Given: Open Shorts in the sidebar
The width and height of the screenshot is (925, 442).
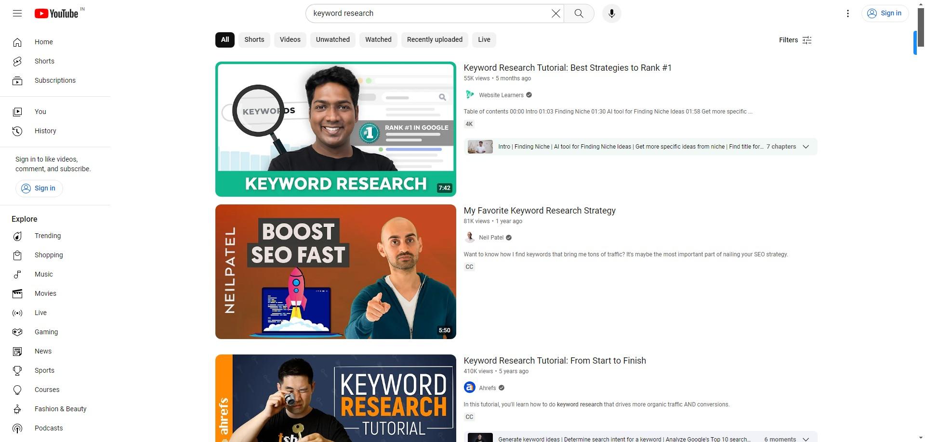Looking at the screenshot, I should 55,61.
